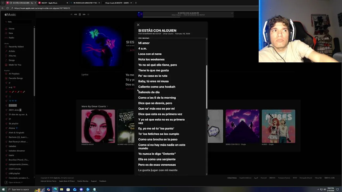Open the BONNIE AND CLYDE album cover
Image resolution: width=342 pixels, height=192 pixels.
[126, 126]
